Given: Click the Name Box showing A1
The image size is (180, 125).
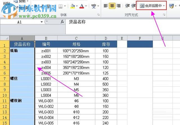Looking at the screenshot, I should (x=19, y=22).
